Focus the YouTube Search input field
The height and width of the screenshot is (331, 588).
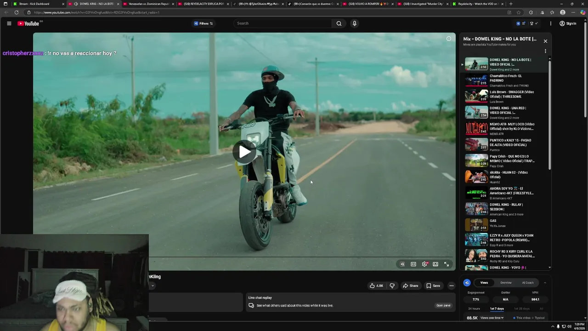pyautogui.click(x=283, y=23)
